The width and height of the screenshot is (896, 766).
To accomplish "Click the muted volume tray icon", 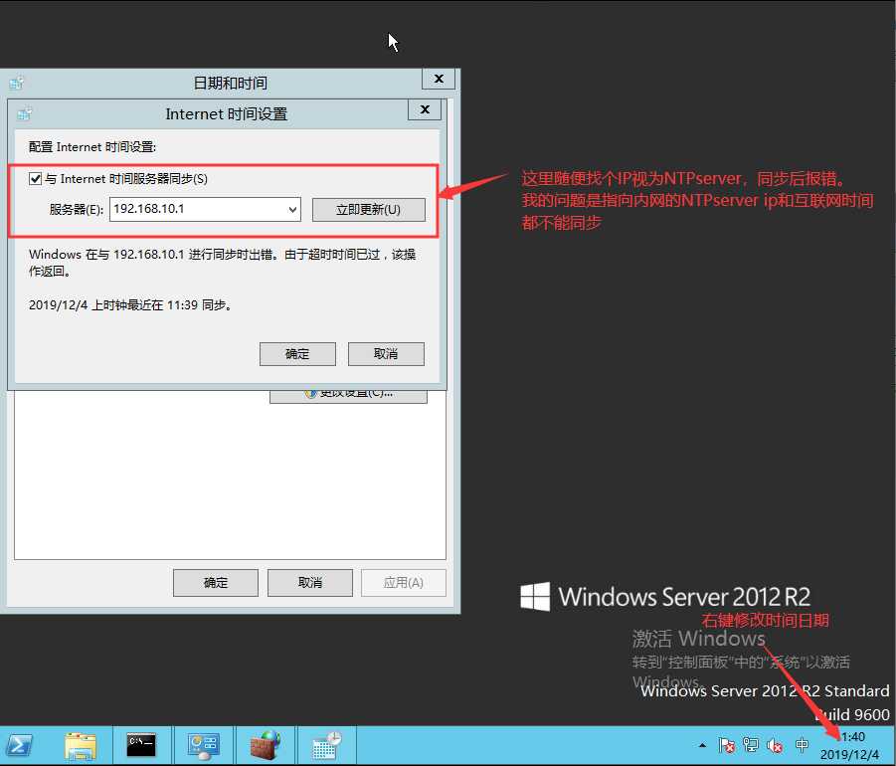I will (x=775, y=745).
